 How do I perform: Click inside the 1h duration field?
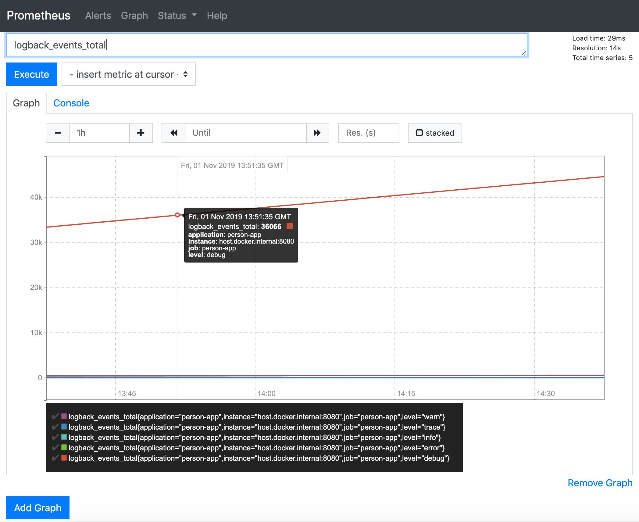[99, 133]
